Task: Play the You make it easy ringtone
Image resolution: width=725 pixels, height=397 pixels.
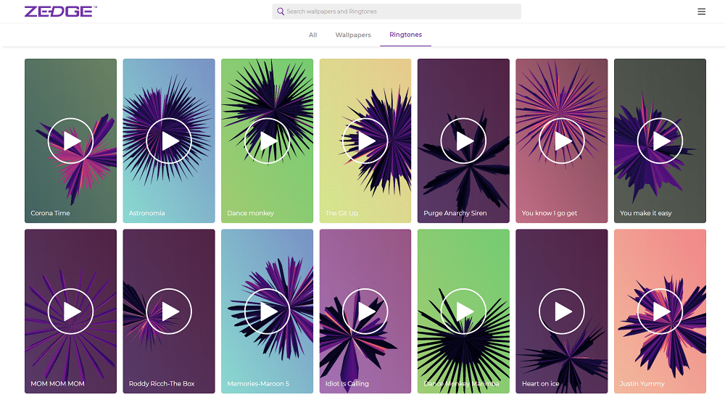Action: [660, 141]
